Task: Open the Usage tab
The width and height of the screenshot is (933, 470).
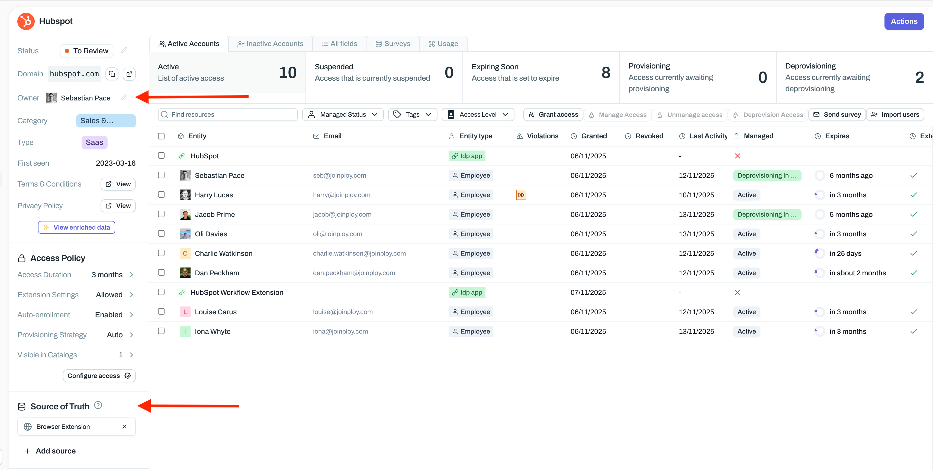Action: coord(443,44)
